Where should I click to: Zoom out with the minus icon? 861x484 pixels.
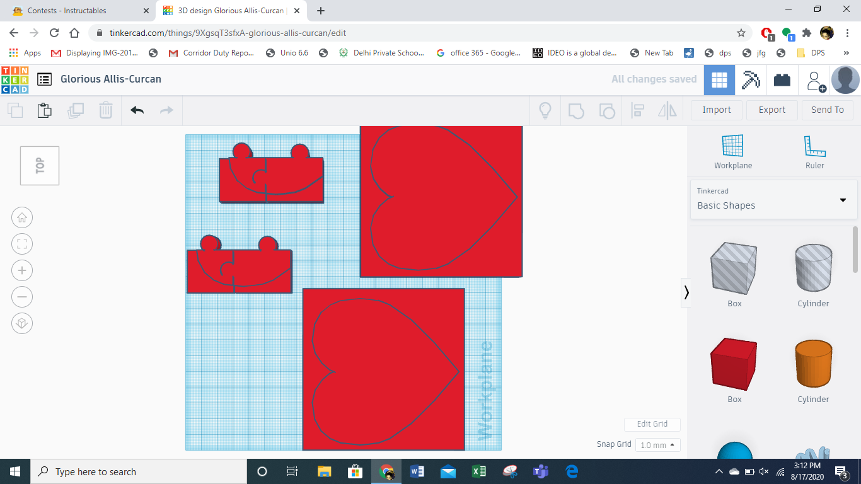(22, 297)
